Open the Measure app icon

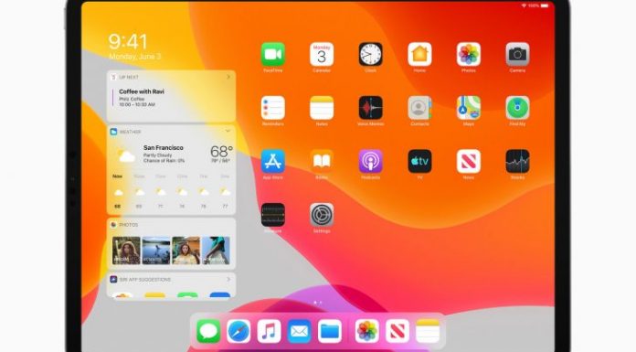click(x=272, y=215)
